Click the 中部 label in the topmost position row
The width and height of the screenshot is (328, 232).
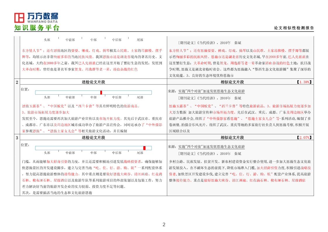coord(93,40)
